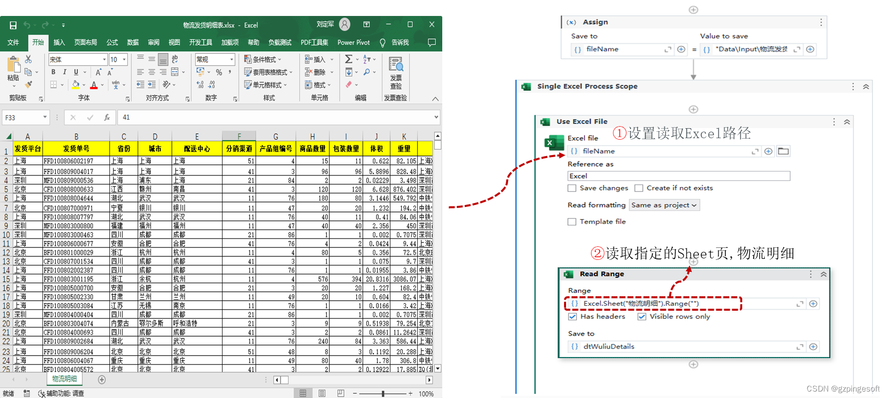Click the Find and Select magnifier icon
888x398 pixels.
pyautogui.click(x=367, y=72)
